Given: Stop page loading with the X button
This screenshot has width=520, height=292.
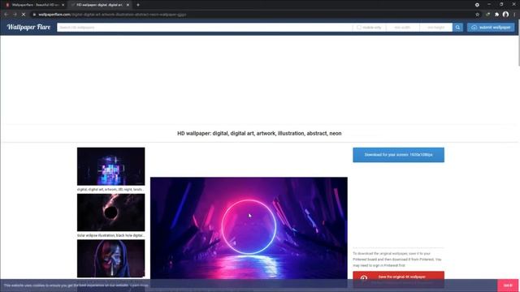Looking at the screenshot, I should [x=24, y=15].
